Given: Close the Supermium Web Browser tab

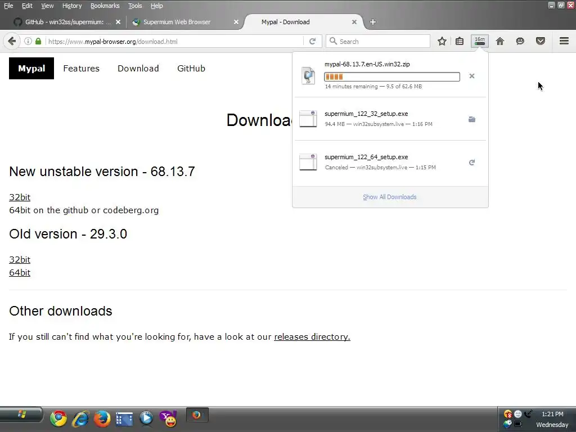Looking at the screenshot, I should tap(236, 22).
